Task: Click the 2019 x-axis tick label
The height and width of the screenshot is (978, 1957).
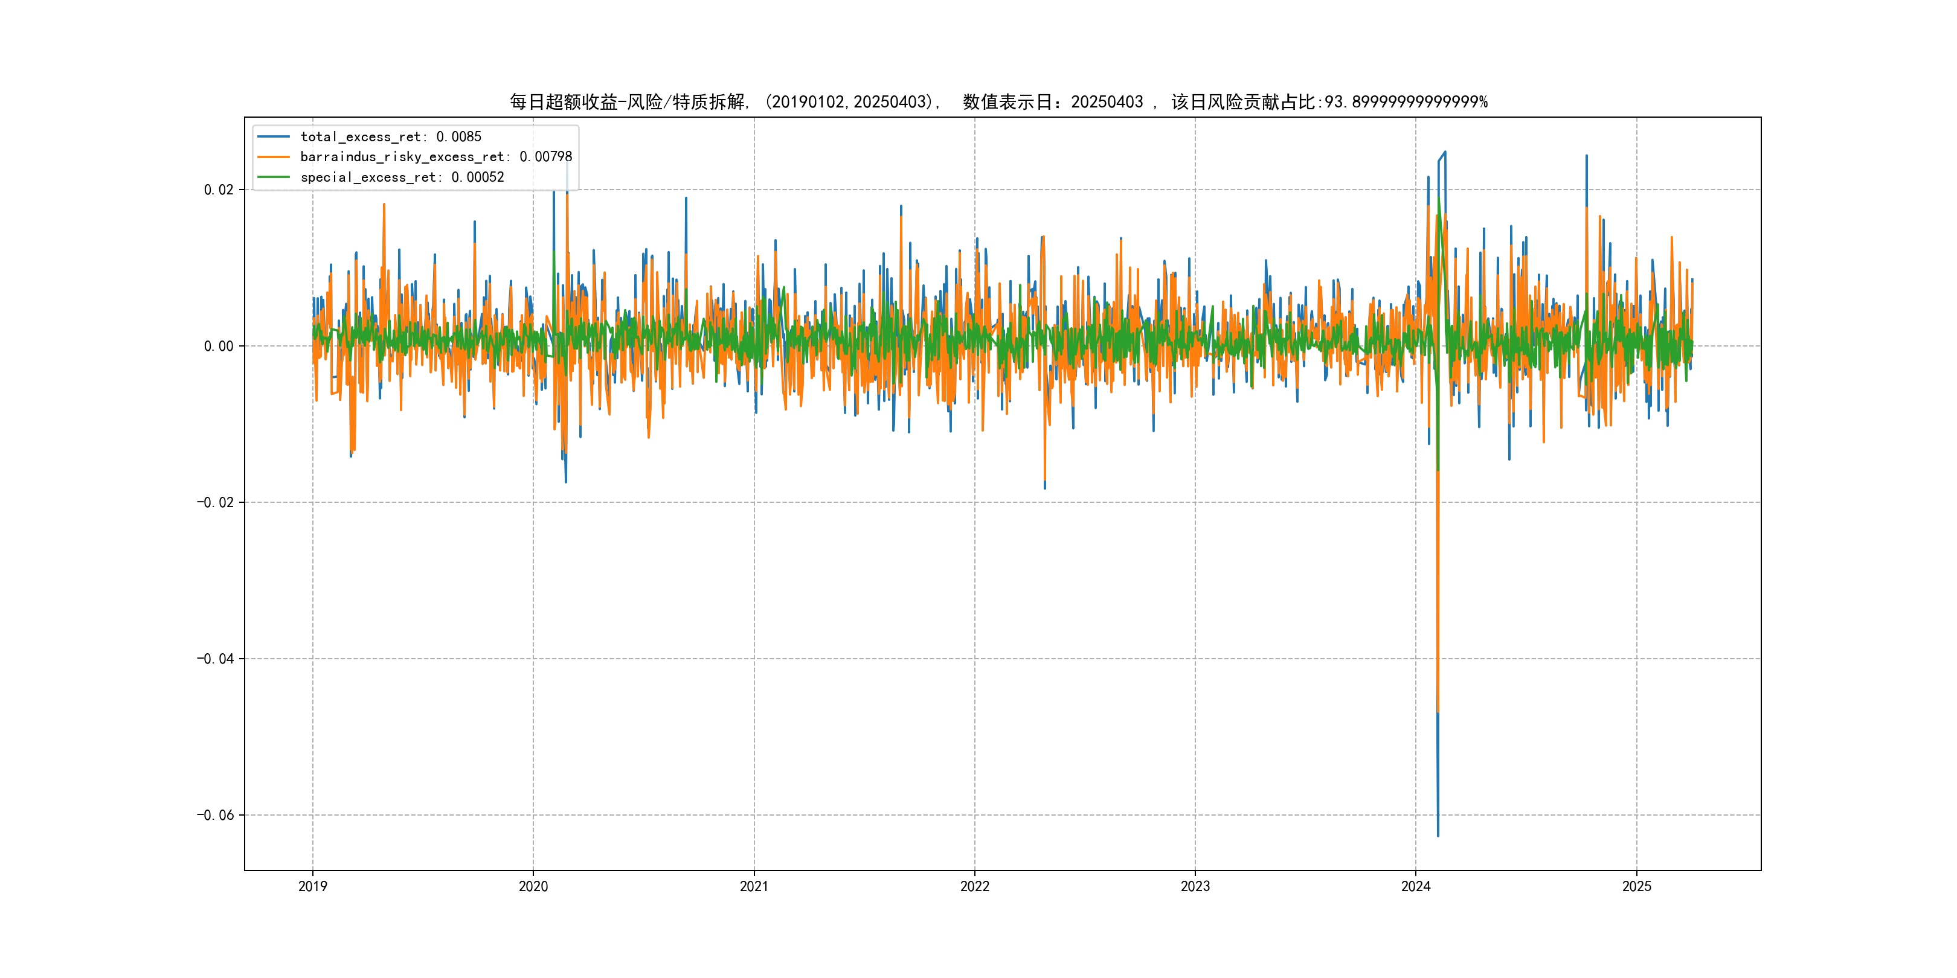Action: [312, 886]
